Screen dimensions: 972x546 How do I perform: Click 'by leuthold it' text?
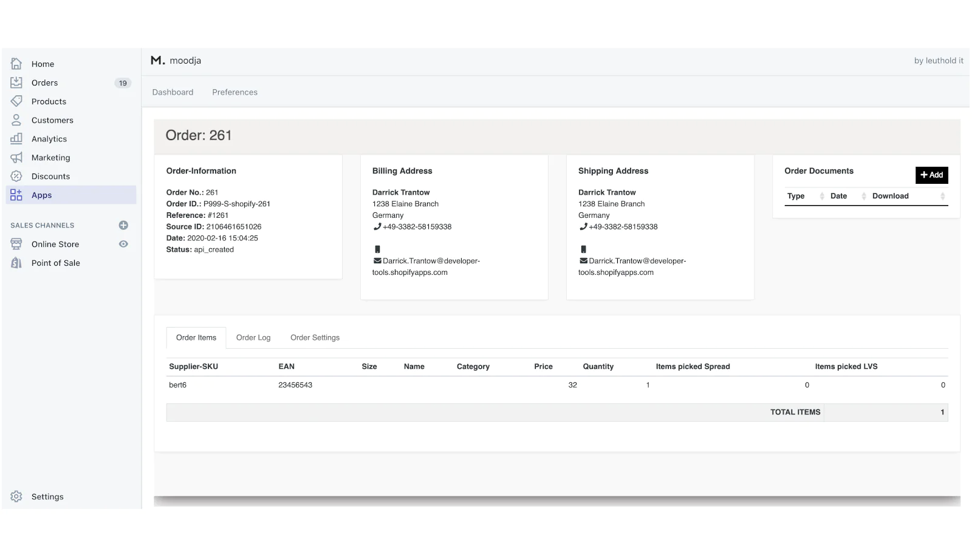pos(939,61)
